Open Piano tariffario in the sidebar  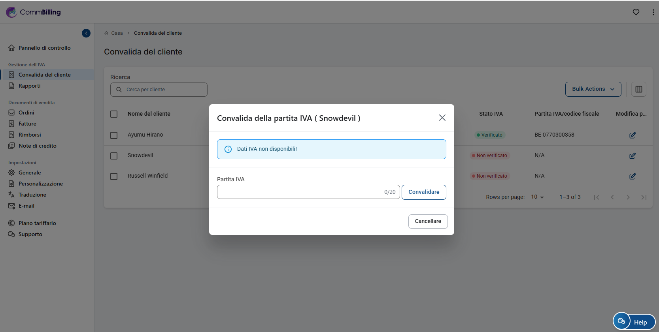click(x=37, y=223)
